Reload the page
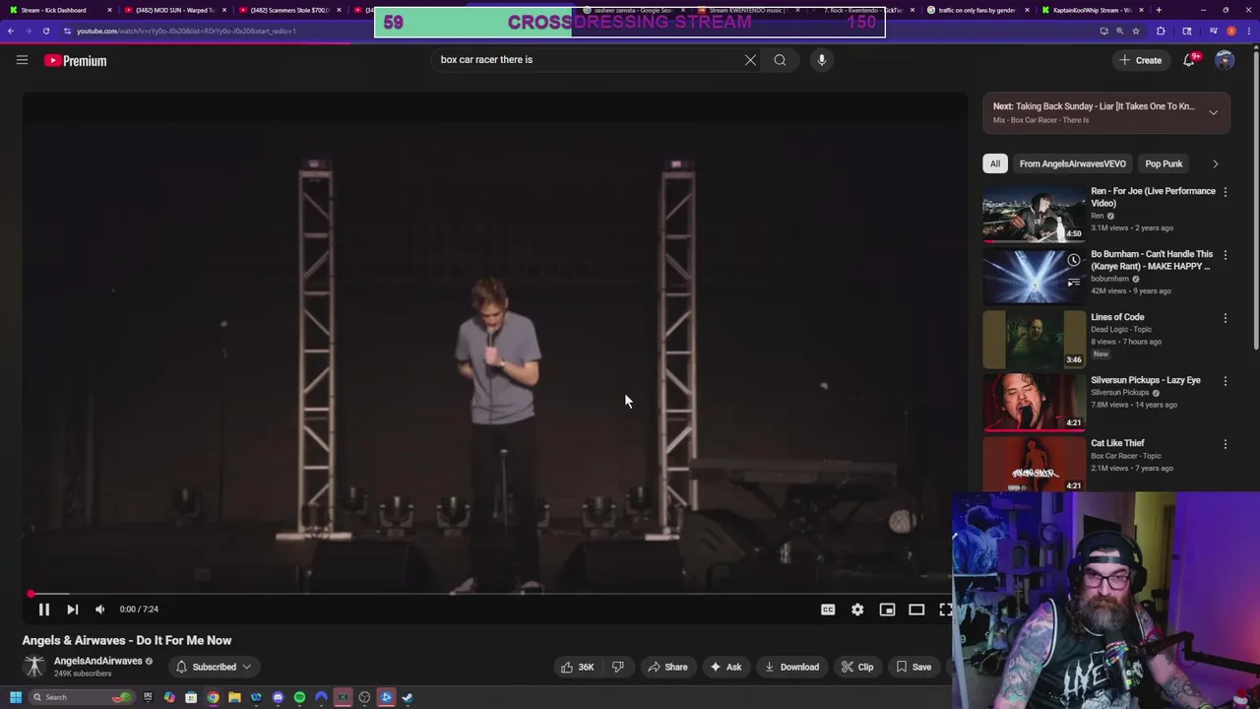The width and height of the screenshot is (1260, 709). pyautogui.click(x=45, y=31)
